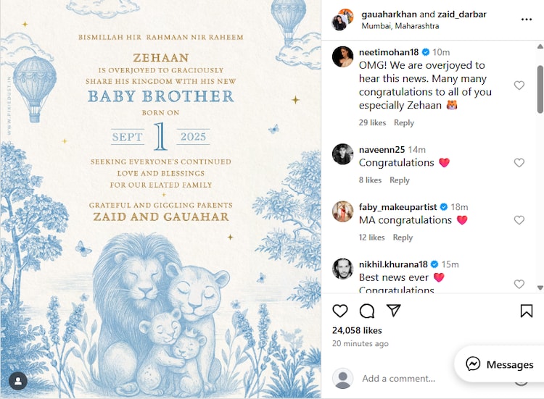Like naveenn25's Congratulations comment

[x=519, y=162]
